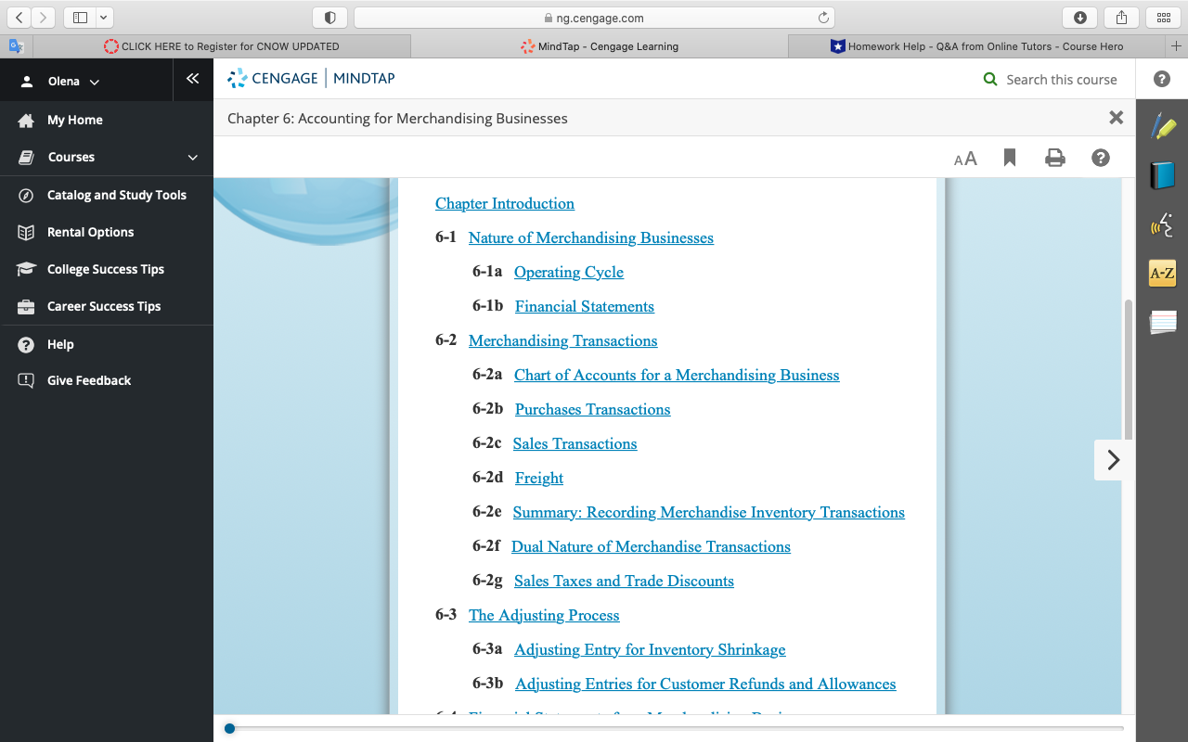This screenshot has height=742, width=1188.
Task: Go to My Home
Action: click(74, 120)
